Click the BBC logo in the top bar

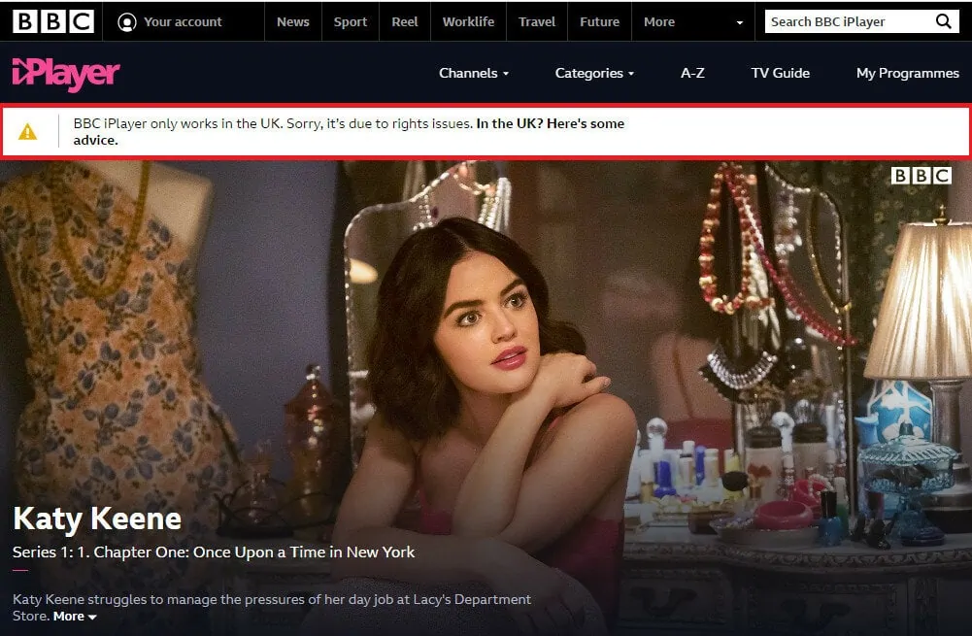[x=53, y=21]
